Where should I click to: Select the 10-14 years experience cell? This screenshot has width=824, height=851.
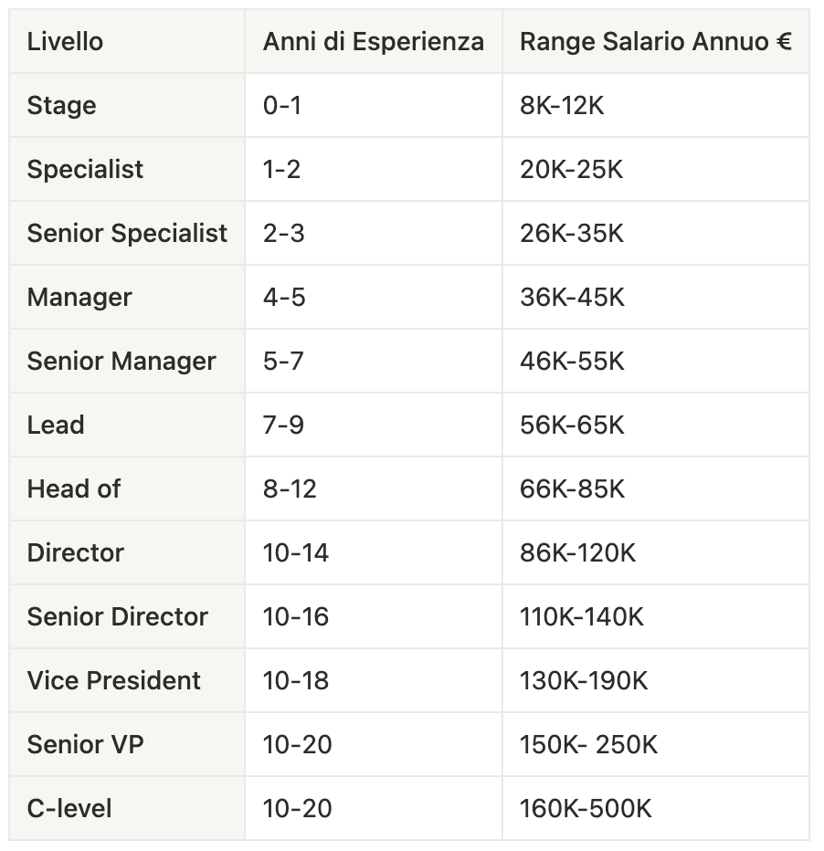coord(296,553)
